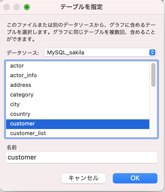The height and width of the screenshot is (192, 165).
Task: Click the 名前 label above the field
Action: click(12, 147)
